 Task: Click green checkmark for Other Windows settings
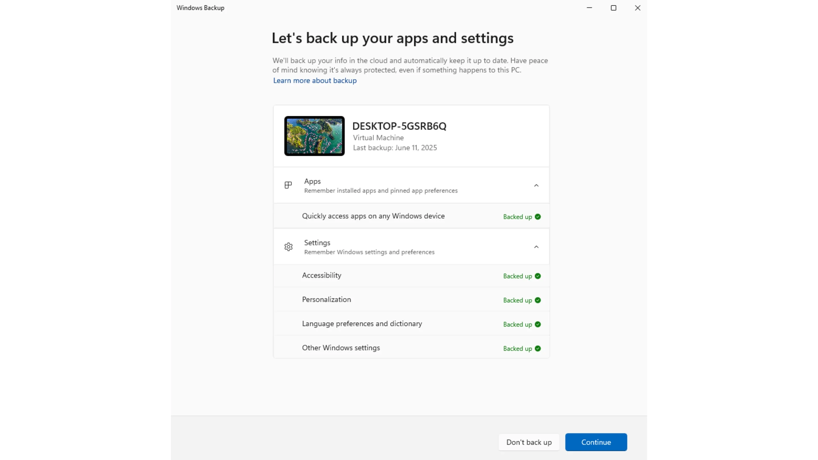click(538, 348)
